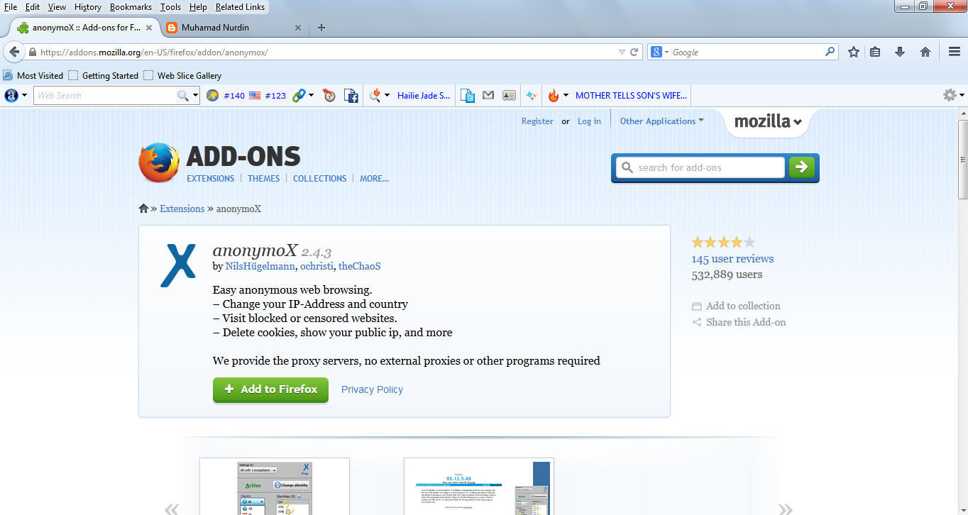
Task: Click the sparkle stars toolbar icon
Action: click(x=531, y=95)
